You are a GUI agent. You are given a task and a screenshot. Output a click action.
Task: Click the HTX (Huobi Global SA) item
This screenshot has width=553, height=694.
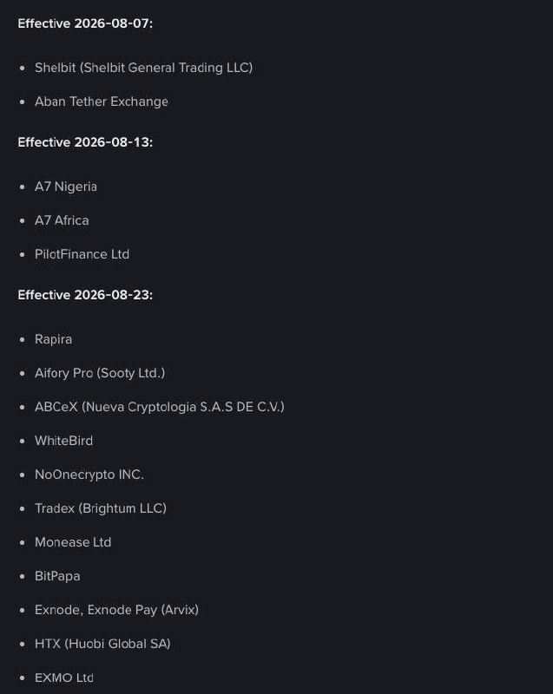pyautogui.click(x=102, y=644)
